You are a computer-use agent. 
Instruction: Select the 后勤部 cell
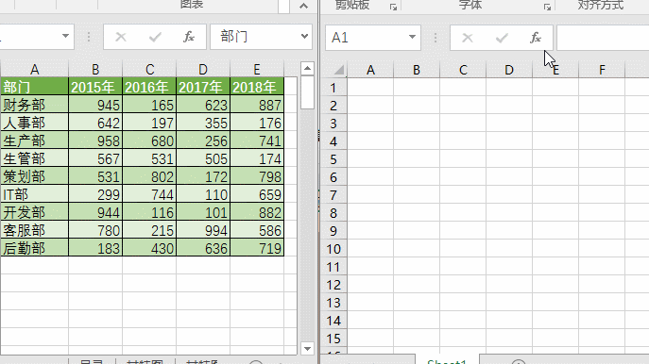tap(34, 248)
